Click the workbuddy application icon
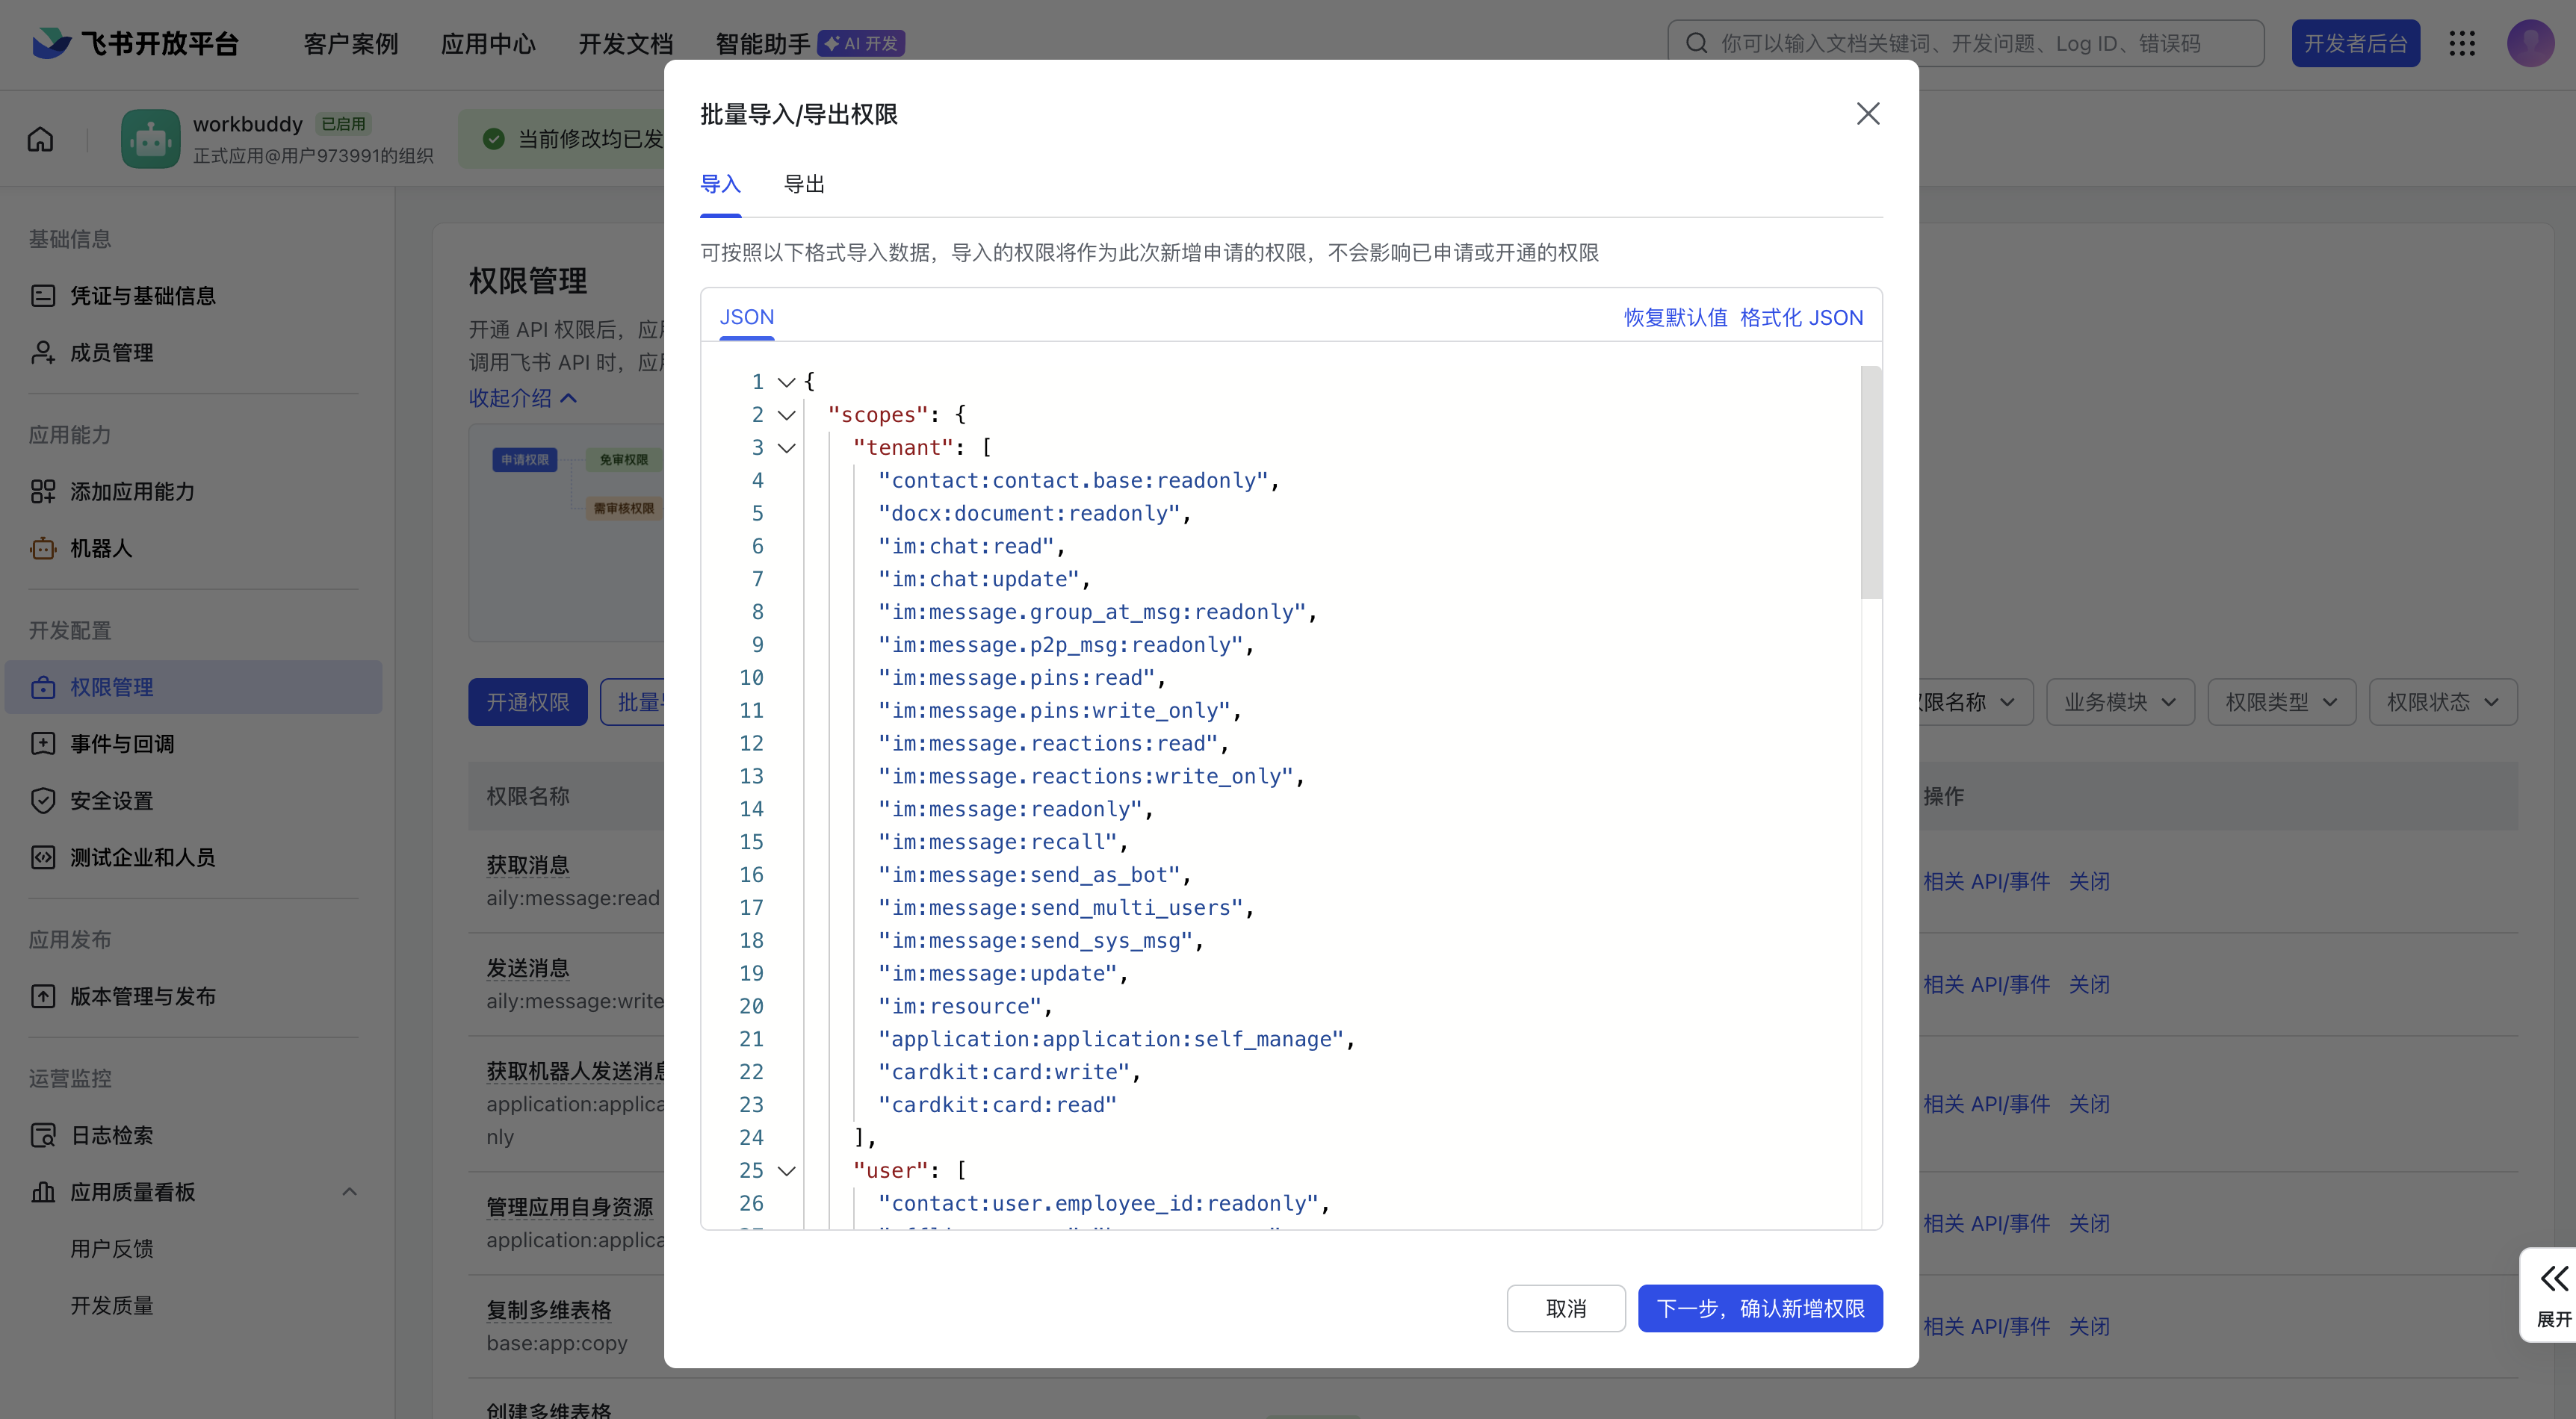 click(150, 138)
